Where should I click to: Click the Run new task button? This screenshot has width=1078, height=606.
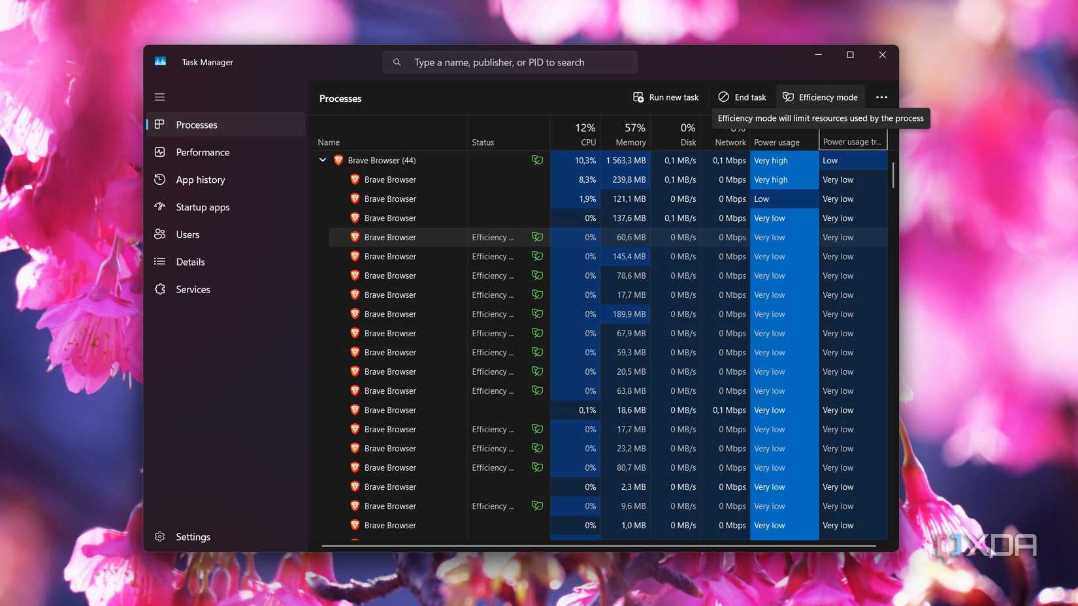coord(666,97)
